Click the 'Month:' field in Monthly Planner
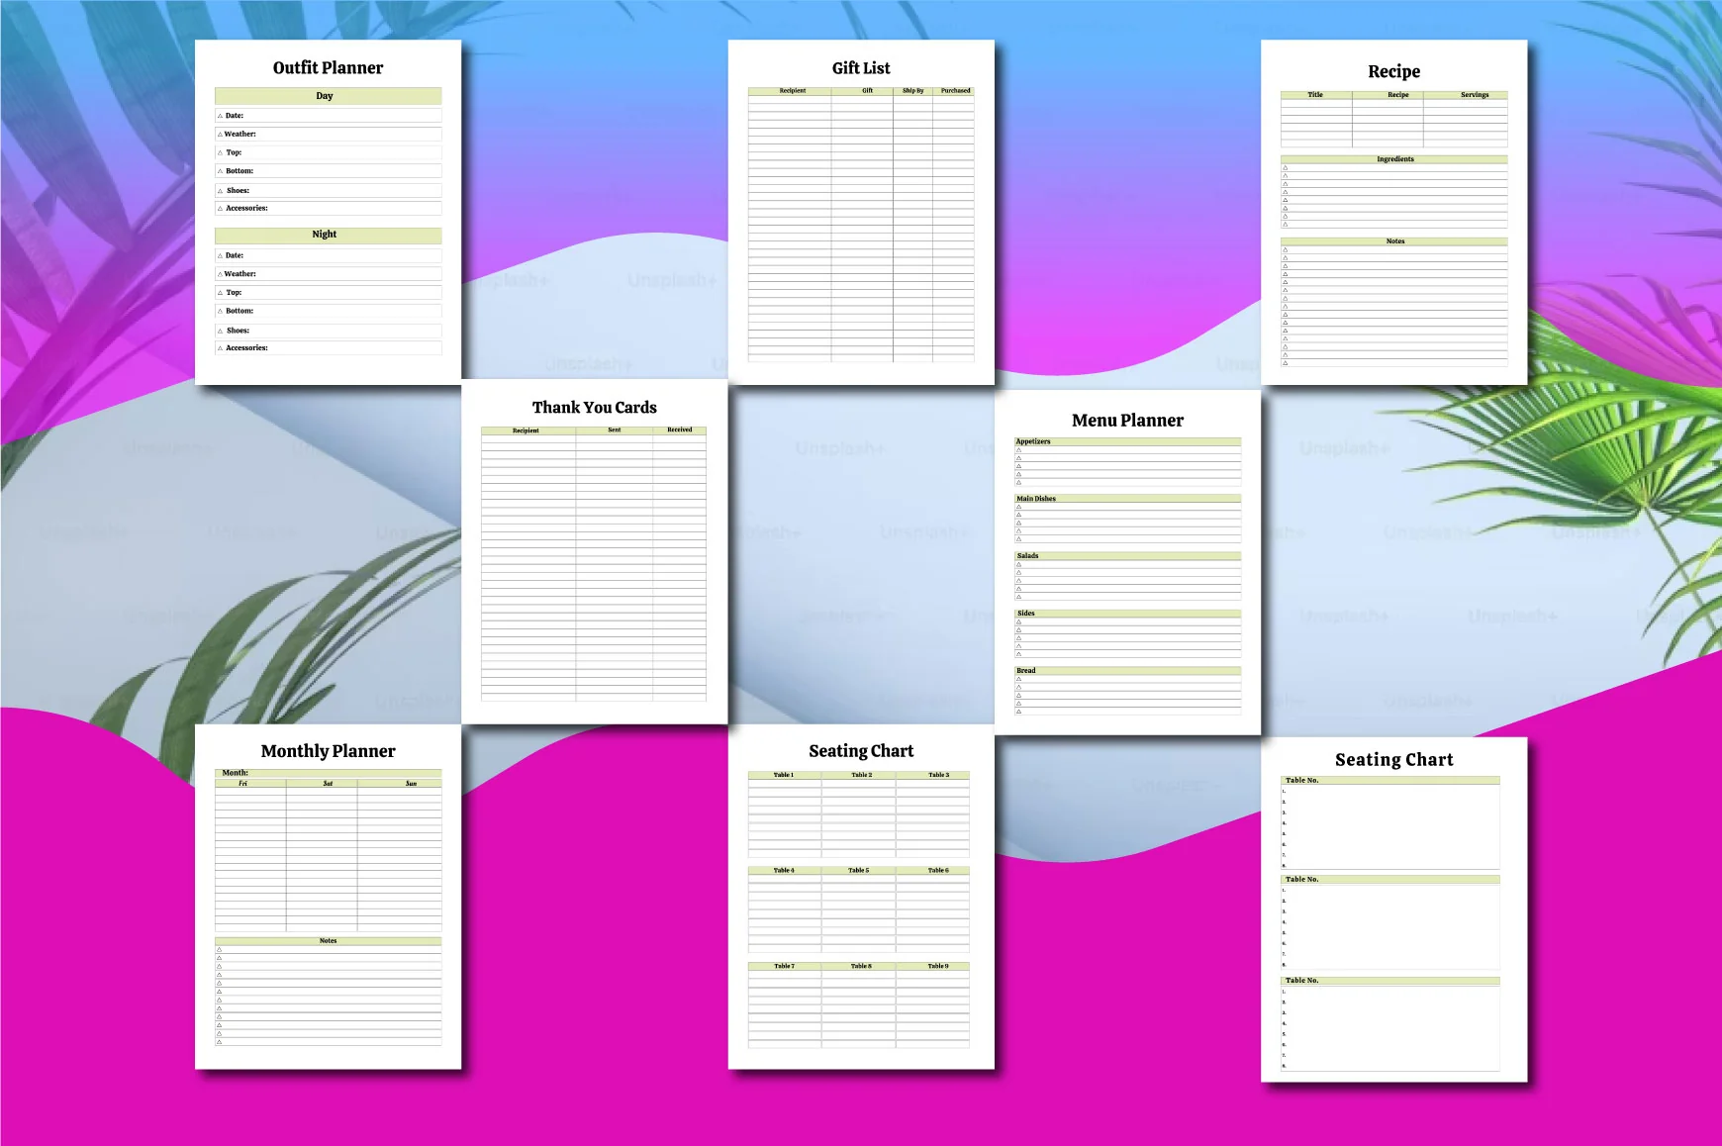1722x1146 pixels. point(328,773)
